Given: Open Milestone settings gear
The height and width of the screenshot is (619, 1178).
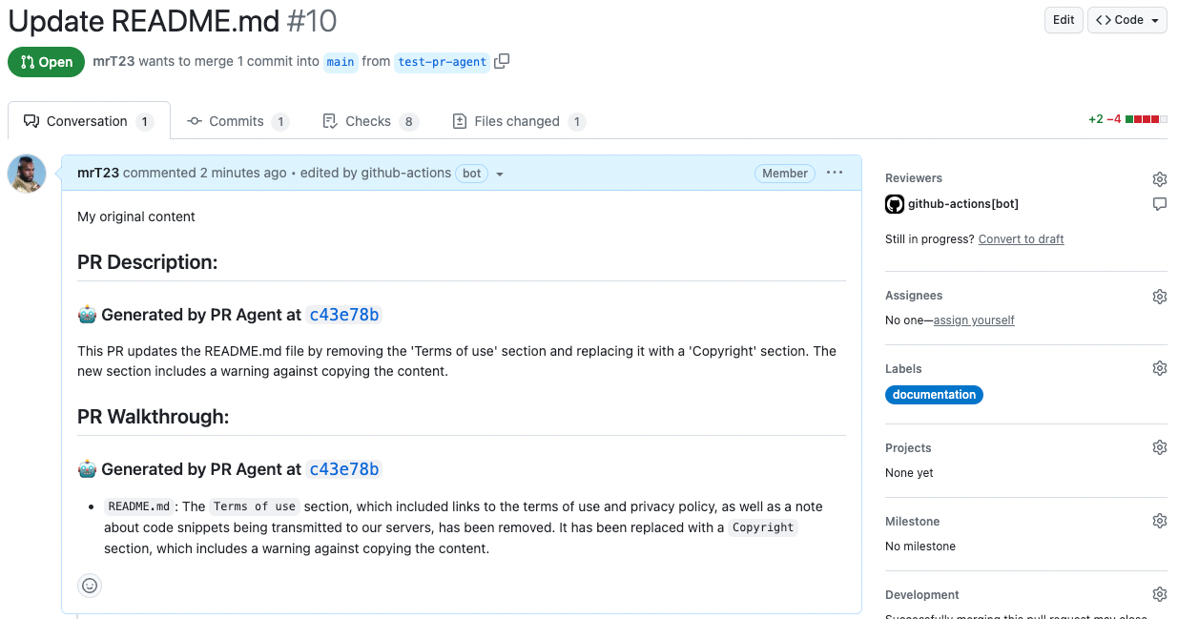Looking at the screenshot, I should pos(1159,522).
